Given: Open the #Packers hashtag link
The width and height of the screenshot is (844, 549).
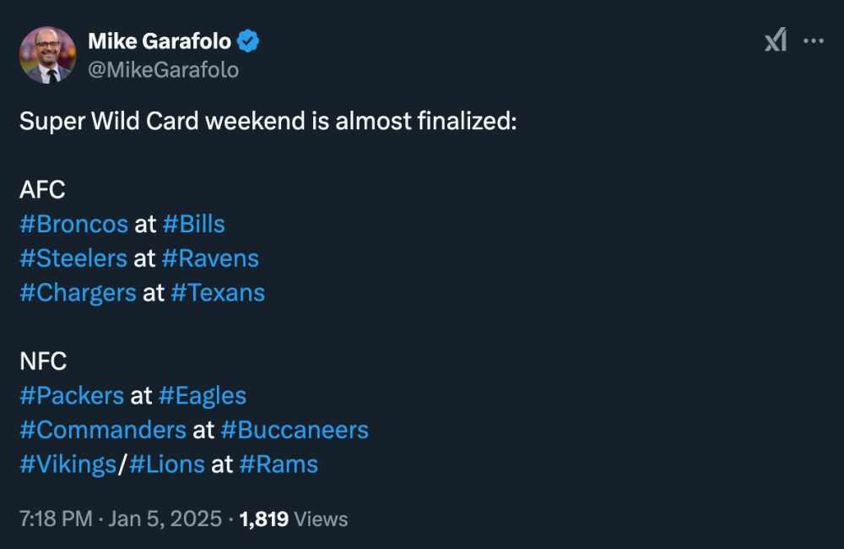Looking at the screenshot, I should [x=73, y=395].
